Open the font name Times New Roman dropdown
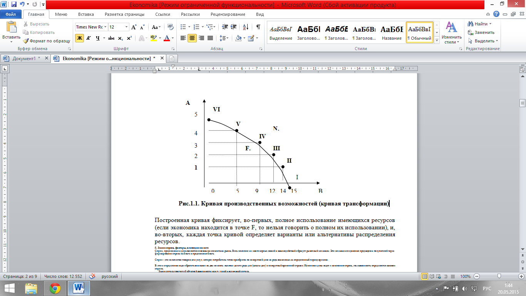 click(105, 27)
